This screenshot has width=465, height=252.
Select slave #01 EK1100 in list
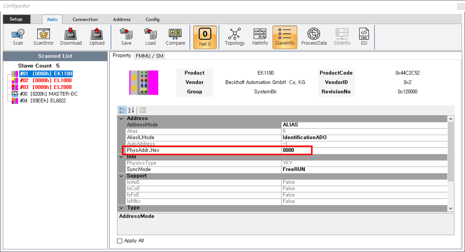[46, 74]
